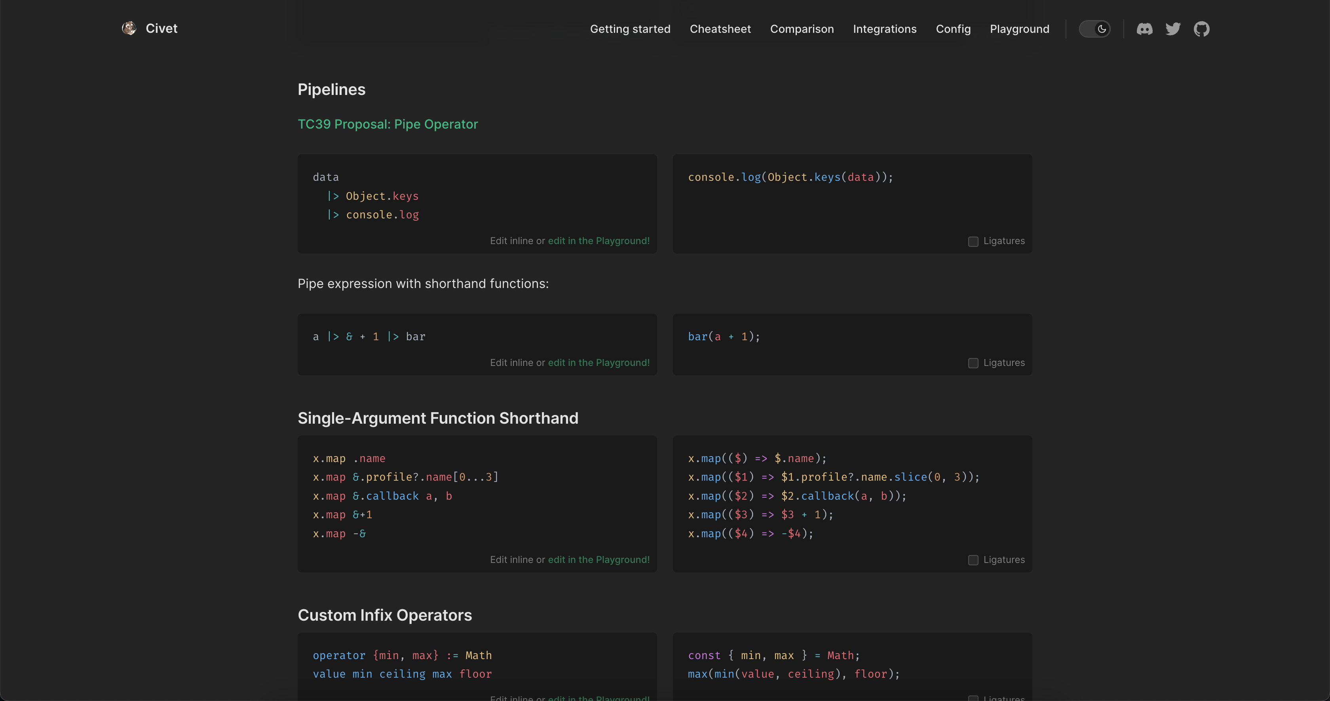Screen dimensions: 1330x701
Task: Click the 'x.map .name' code line
Action: tap(349, 458)
